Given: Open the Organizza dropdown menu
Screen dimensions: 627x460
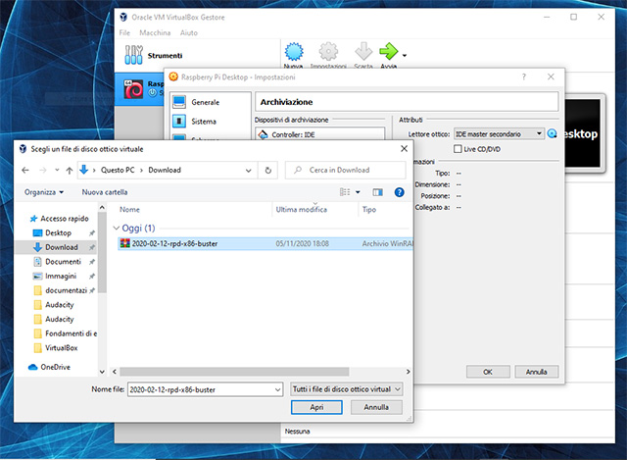Looking at the screenshot, I should click(44, 192).
